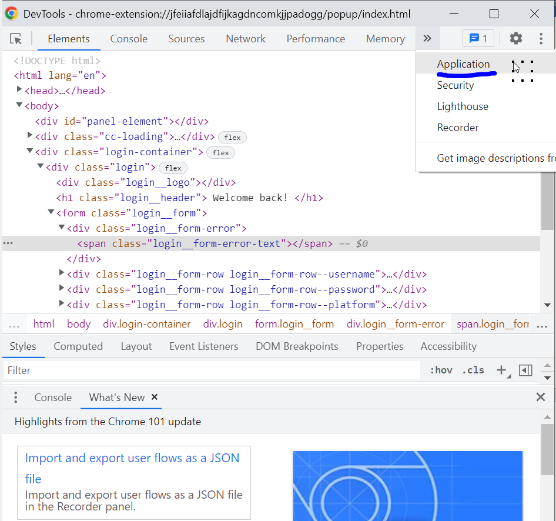The height and width of the screenshot is (521, 556).
Task: Click the body breadcrumb
Action: [79, 324]
